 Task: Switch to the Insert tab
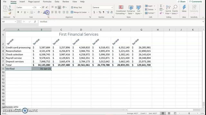pyautogui.click(x=22, y=2)
